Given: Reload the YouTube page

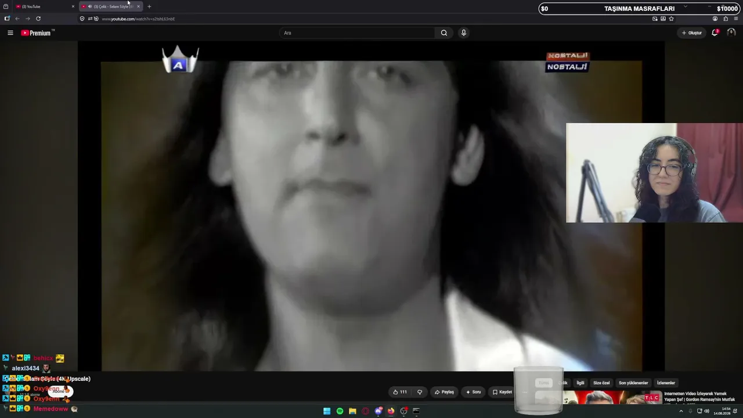Looking at the screenshot, I should click(38, 19).
